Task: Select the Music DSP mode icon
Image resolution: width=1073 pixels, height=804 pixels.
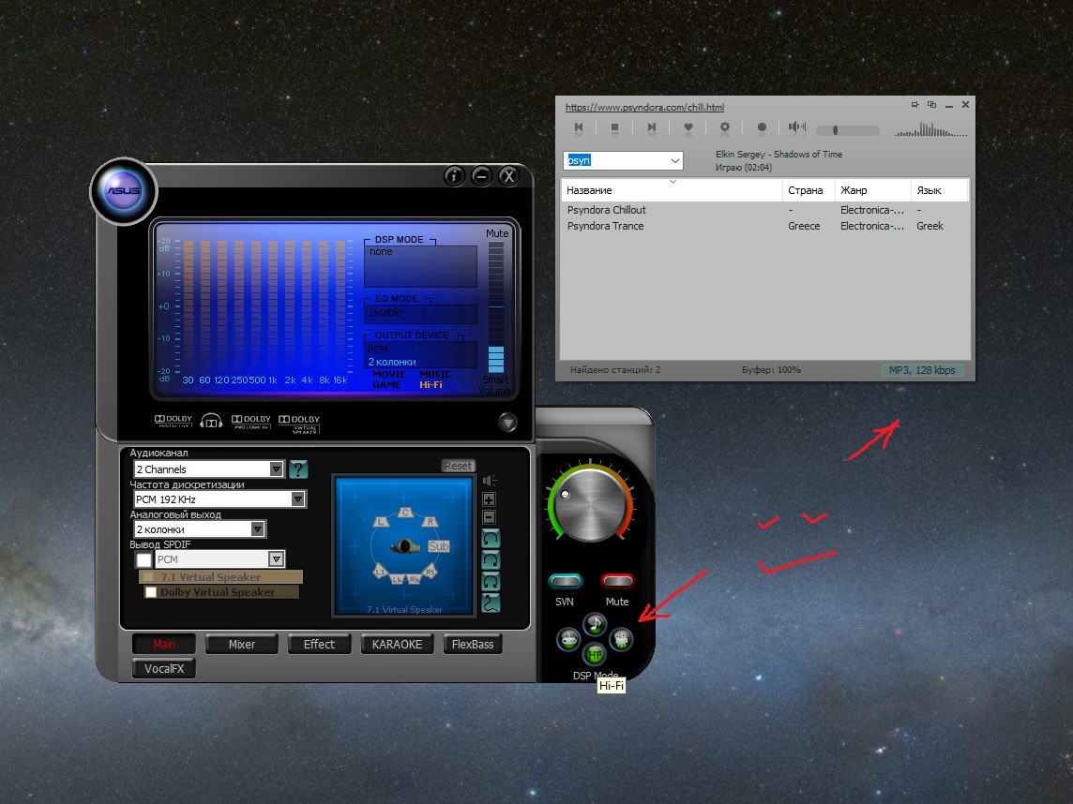Action: (x=594, y=623)
